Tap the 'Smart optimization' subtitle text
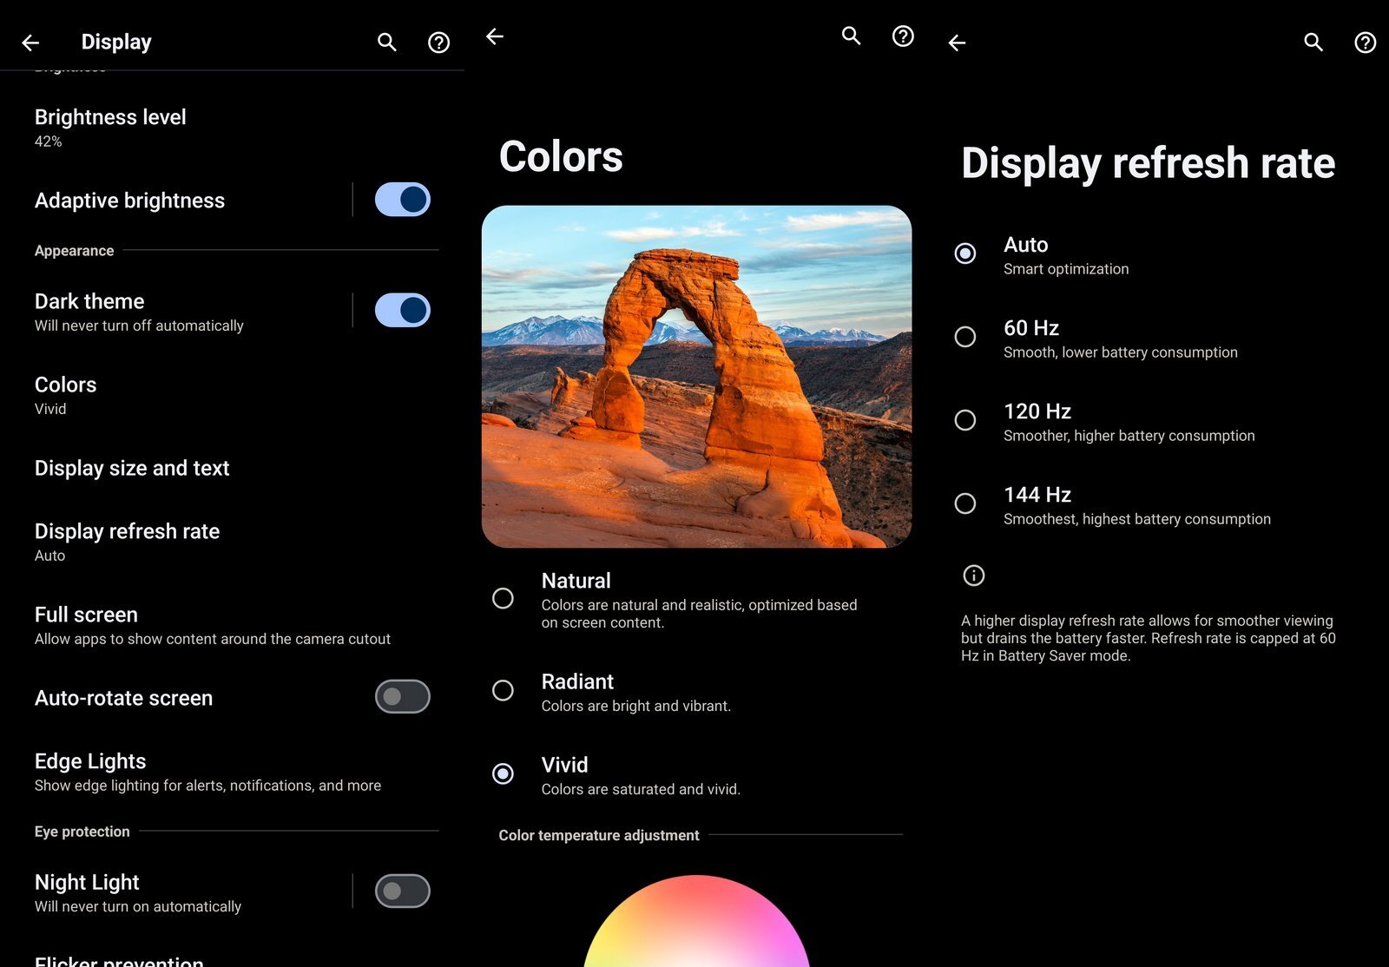Image resolution: width=1389 pixels, height=967 pixels. (x=1066, y=269)
